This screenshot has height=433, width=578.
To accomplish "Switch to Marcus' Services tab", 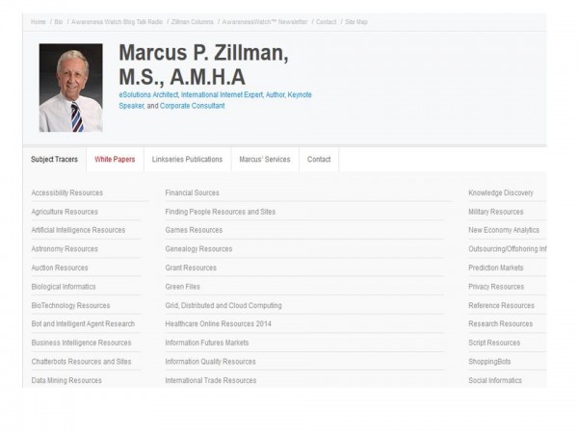I will [265, 159].
